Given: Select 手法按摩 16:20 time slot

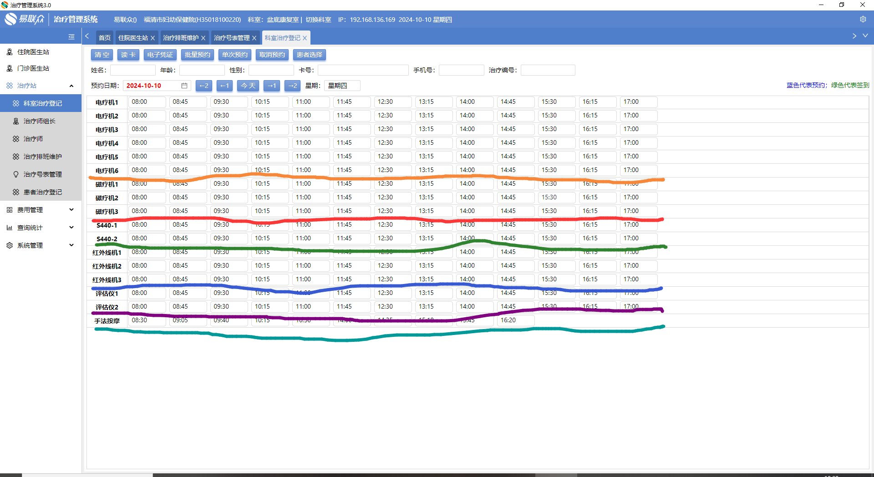Looking at the screenshot, I should [x=516, y=320].
